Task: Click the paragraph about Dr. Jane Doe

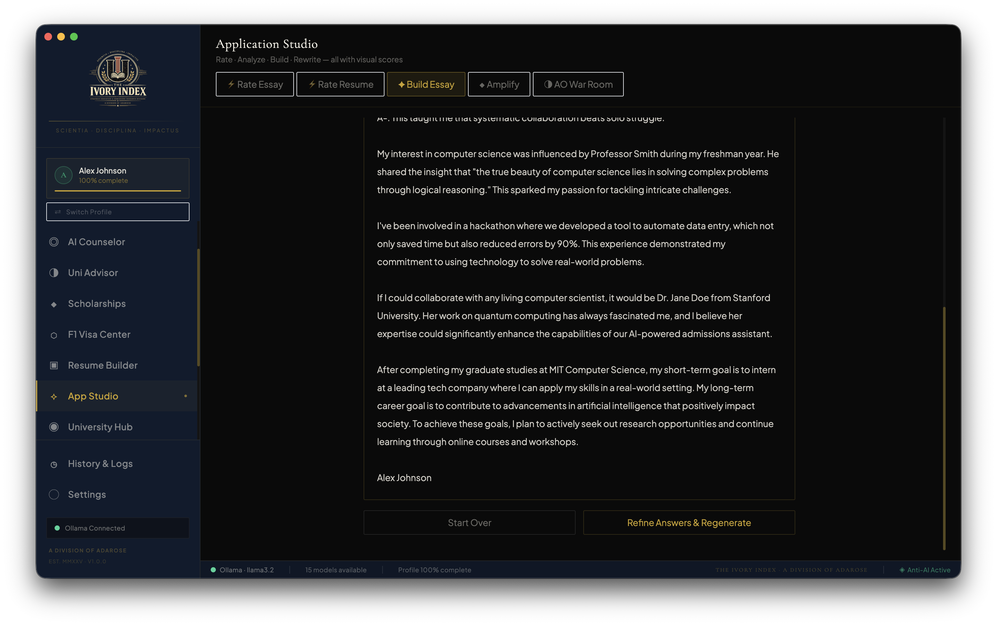Action: [575, 316]
